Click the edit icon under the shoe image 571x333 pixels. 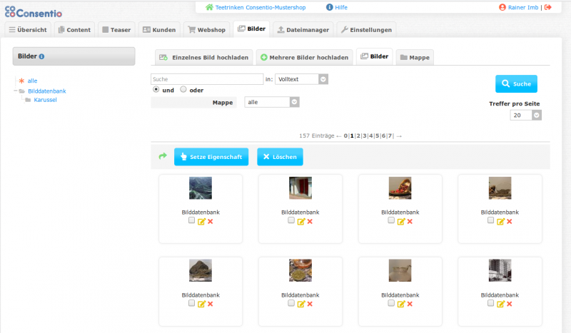(x=401, y=222)
